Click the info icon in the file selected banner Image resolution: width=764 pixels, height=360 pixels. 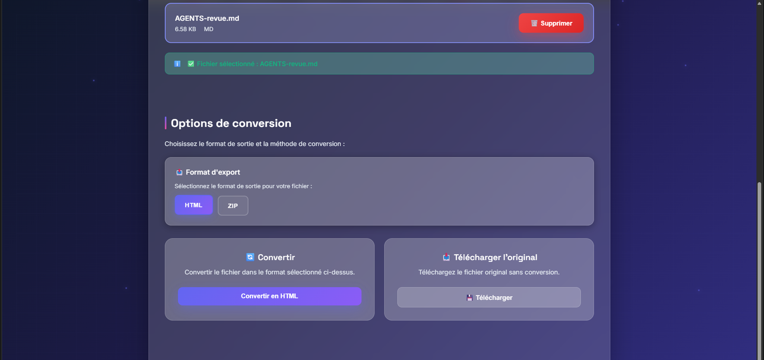[177, 64]
